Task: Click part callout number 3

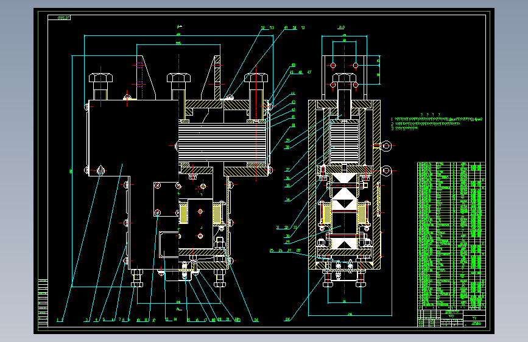Action: click(87, 320)
